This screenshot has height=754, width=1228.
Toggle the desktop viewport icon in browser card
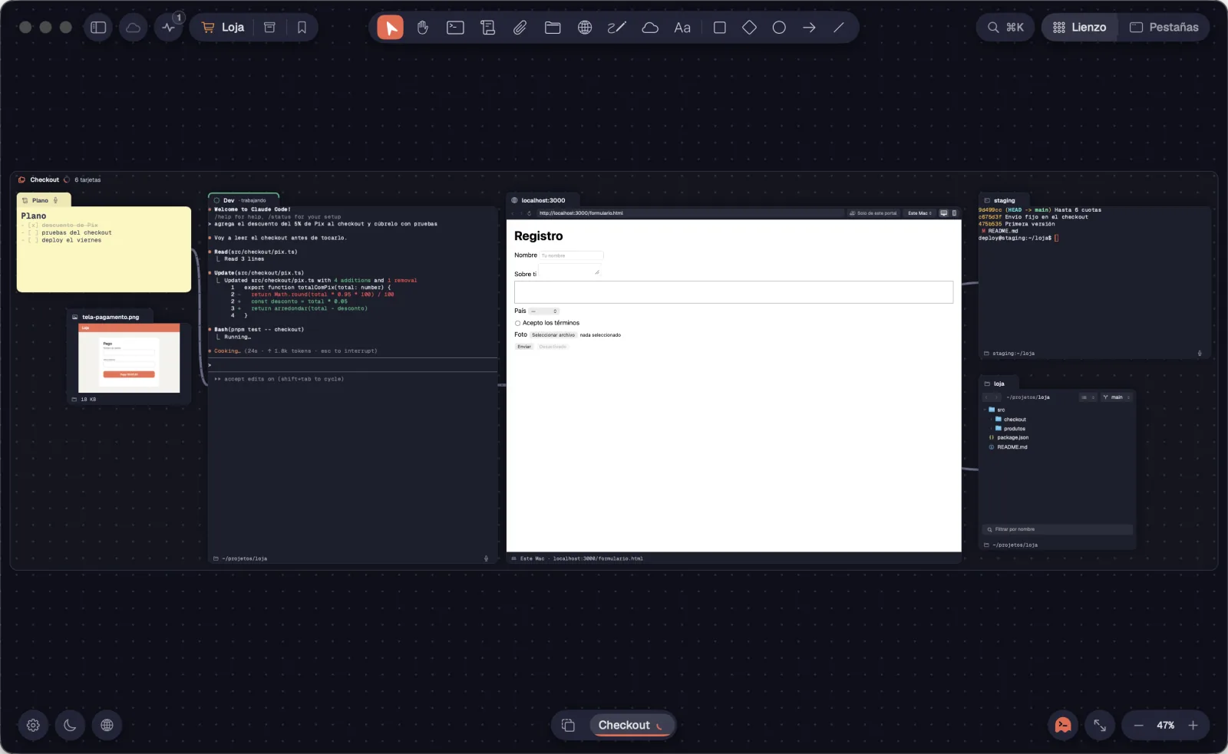[944, 213]
